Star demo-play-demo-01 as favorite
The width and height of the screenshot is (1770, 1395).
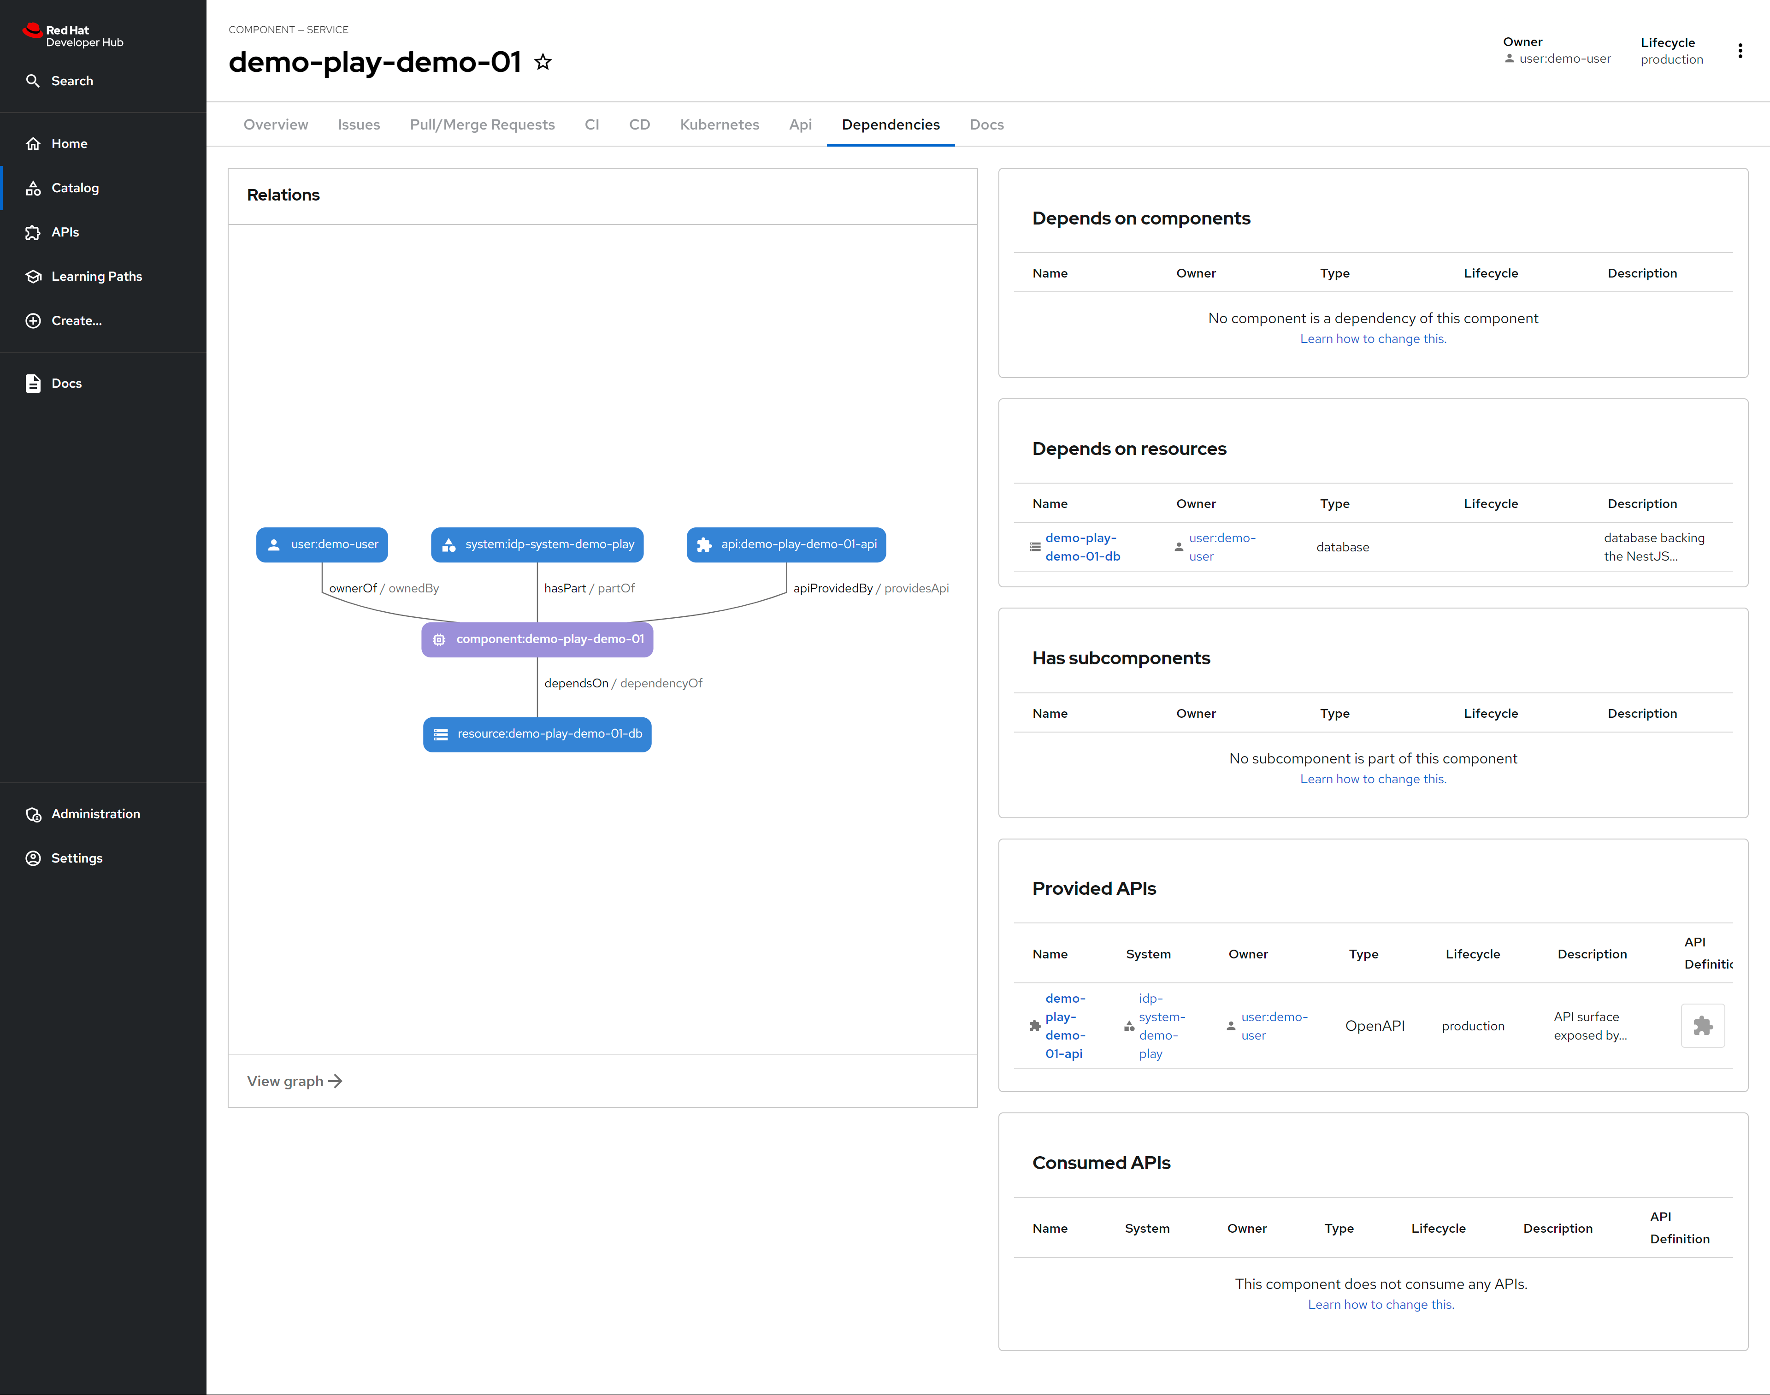coord(543,62)
